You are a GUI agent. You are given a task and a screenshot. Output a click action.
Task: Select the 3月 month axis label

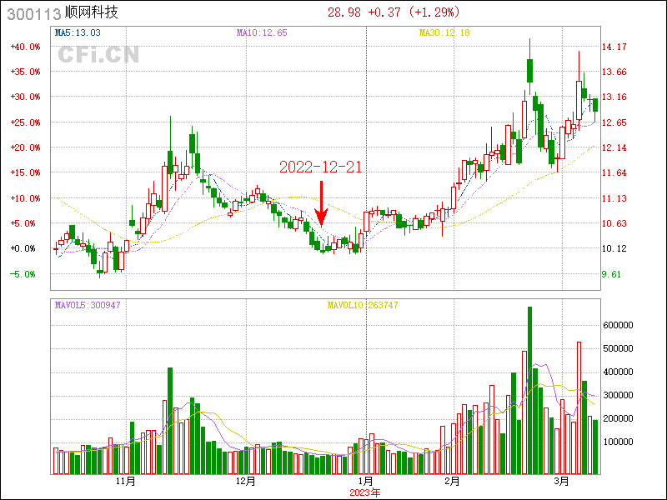[563, 481]
